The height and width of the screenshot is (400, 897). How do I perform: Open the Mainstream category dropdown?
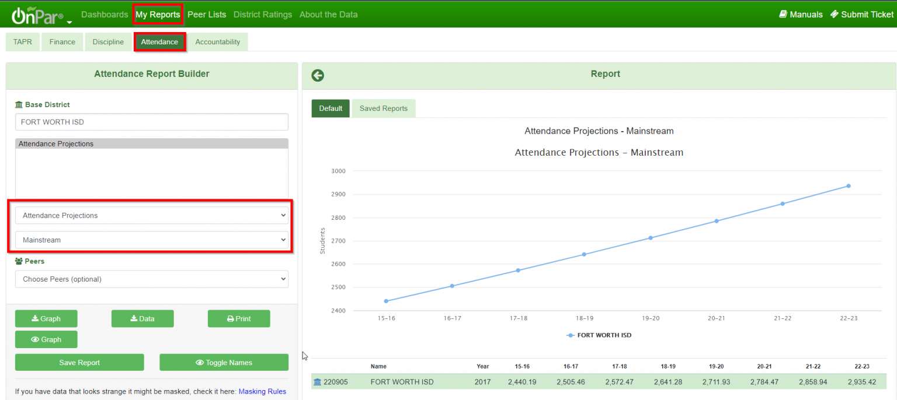(x=152, y=240)
